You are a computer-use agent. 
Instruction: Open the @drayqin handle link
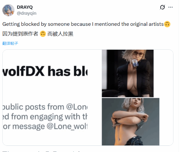27,13
